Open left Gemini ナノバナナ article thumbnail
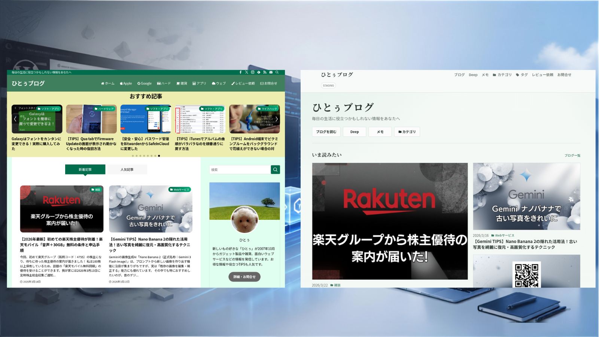The image size is (599, 337). coord(150,209)
